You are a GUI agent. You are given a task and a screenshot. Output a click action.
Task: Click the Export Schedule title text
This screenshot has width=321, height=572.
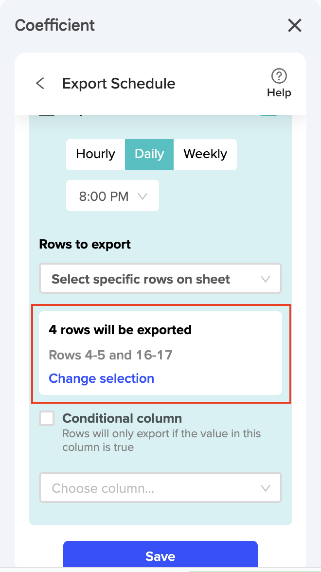[119, 84]
